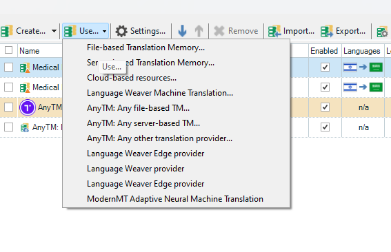Select ModernMT Adaptive Neural Machine Translation
Screen dimensions: 391x252
176,199
